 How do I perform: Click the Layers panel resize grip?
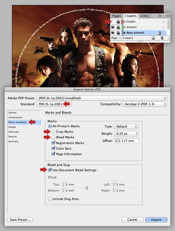(x=169, y=39)
